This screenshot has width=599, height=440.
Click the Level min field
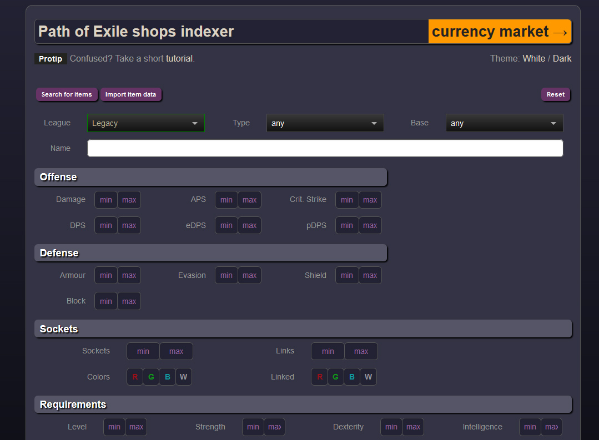coord(114,427)
